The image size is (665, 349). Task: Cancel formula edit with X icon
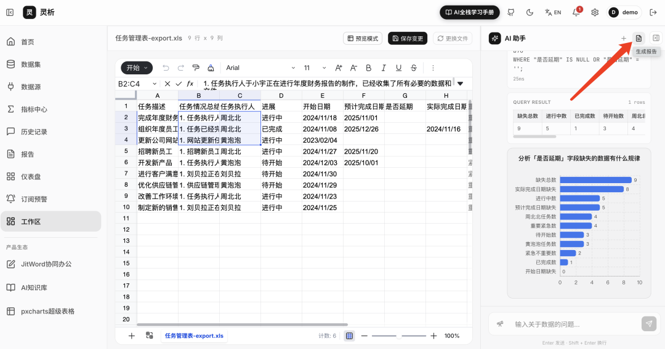167,84
